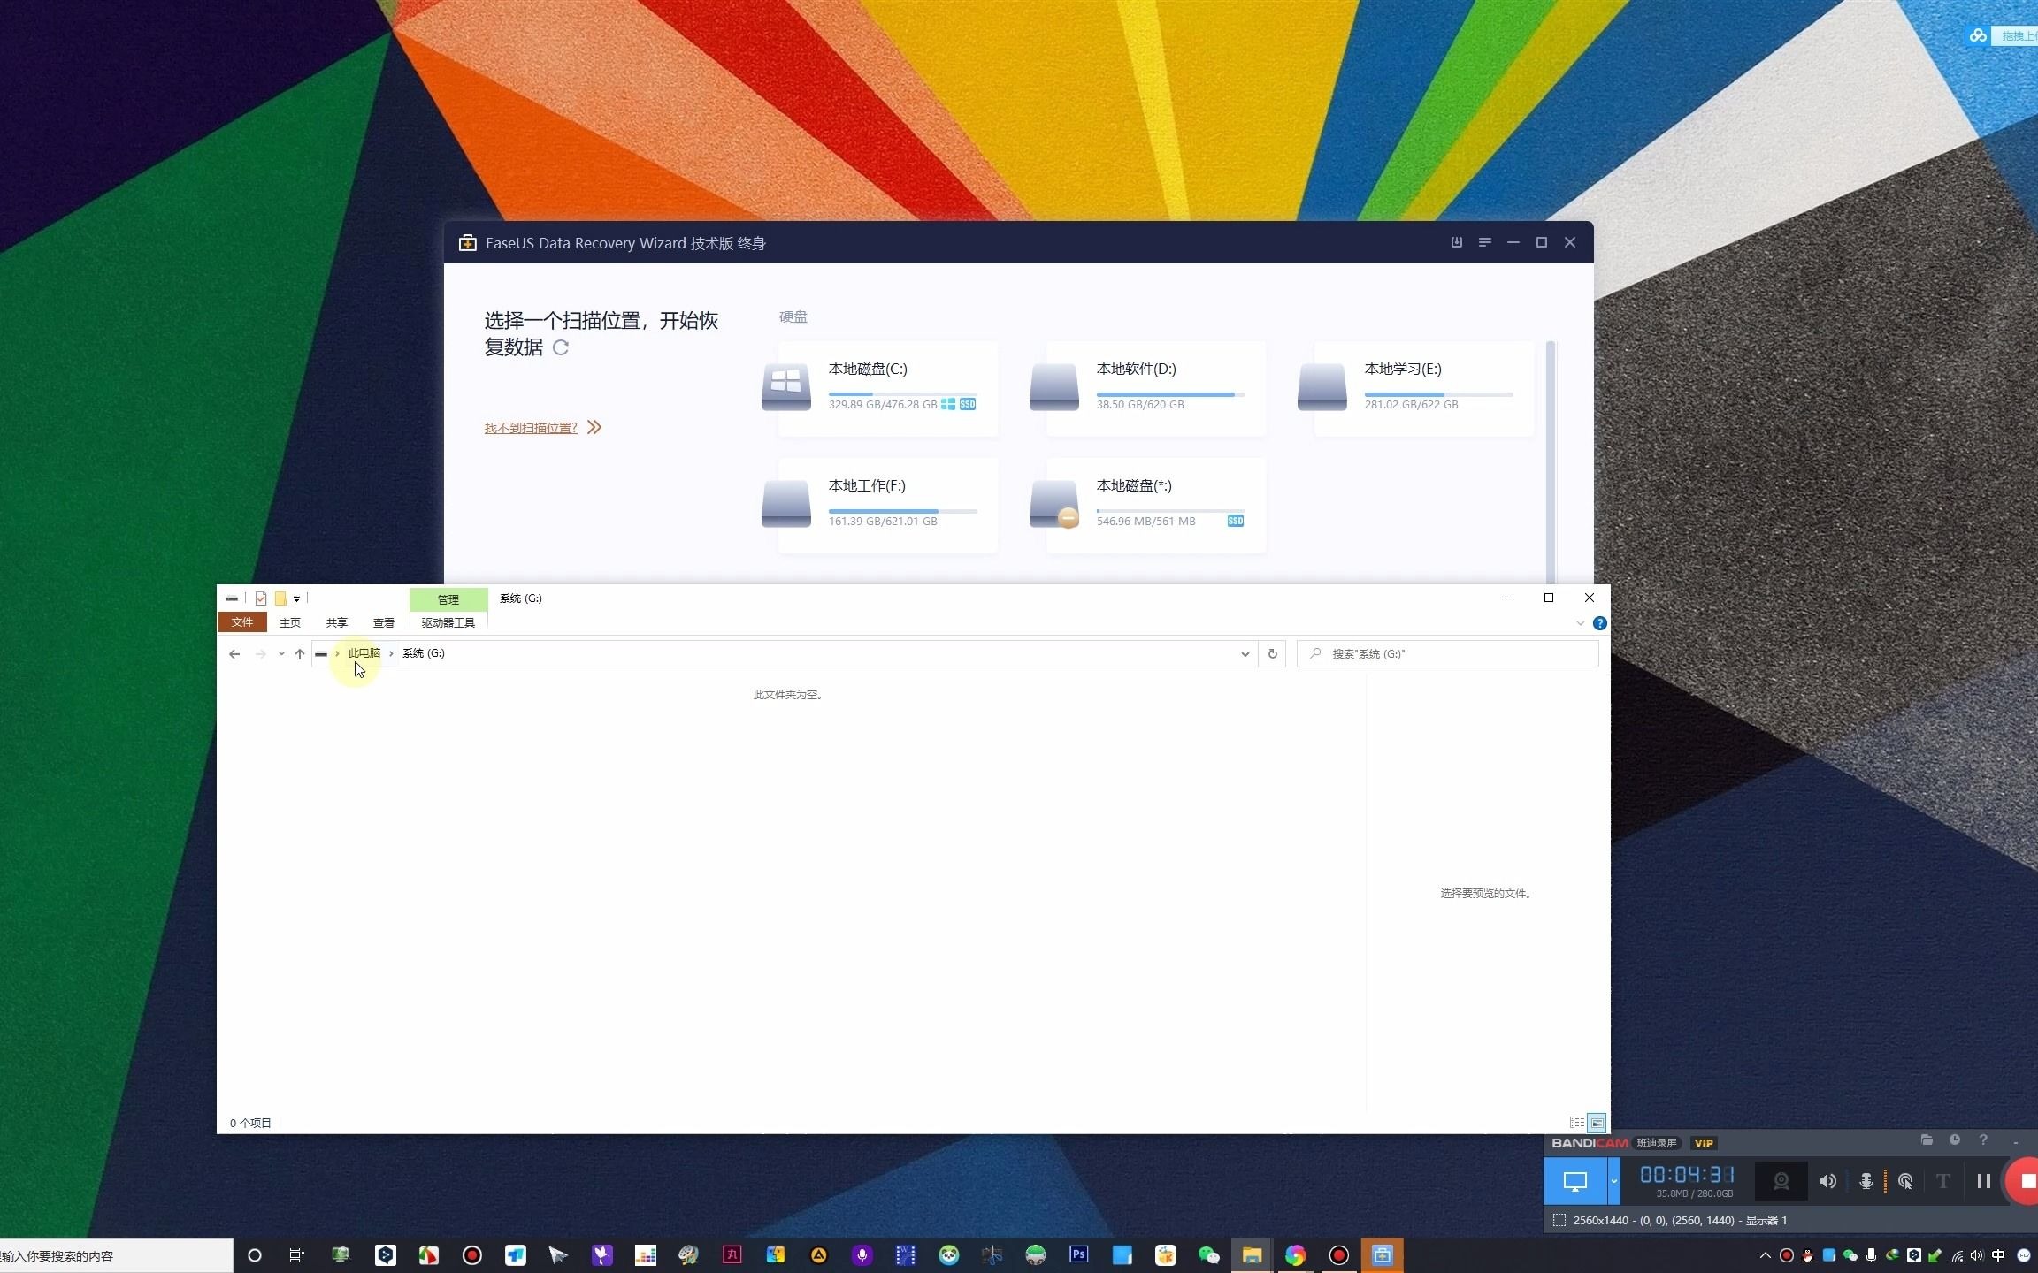The image size is (2038, 1273).
Task: Open the EaseUS menu (hamburger) icon
Action: point(1485,242)
